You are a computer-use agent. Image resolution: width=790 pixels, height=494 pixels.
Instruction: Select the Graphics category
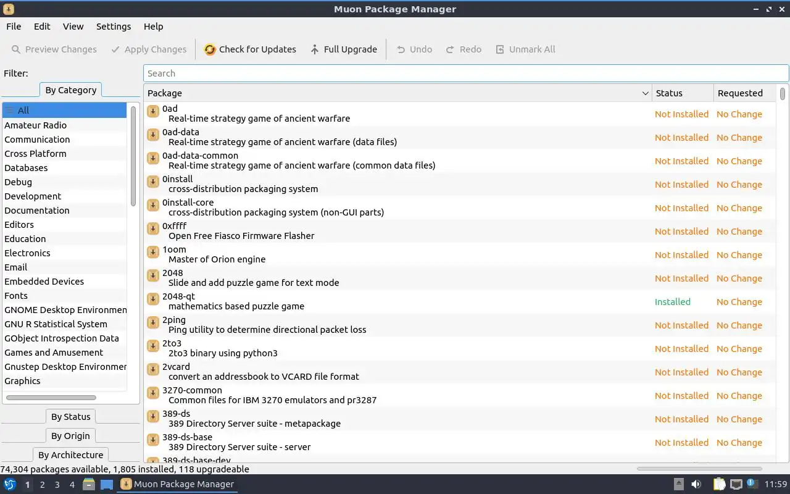pyautogui.click(x=64, y=381)
